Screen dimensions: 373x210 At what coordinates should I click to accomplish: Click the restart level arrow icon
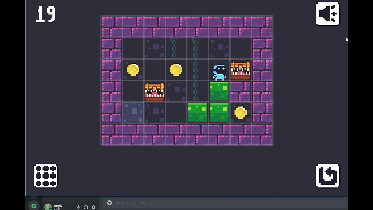[328, 176]
